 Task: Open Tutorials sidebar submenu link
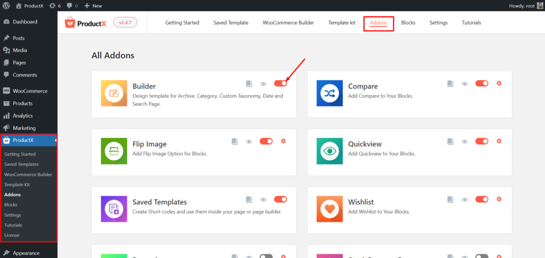click(x=13, y=225)
